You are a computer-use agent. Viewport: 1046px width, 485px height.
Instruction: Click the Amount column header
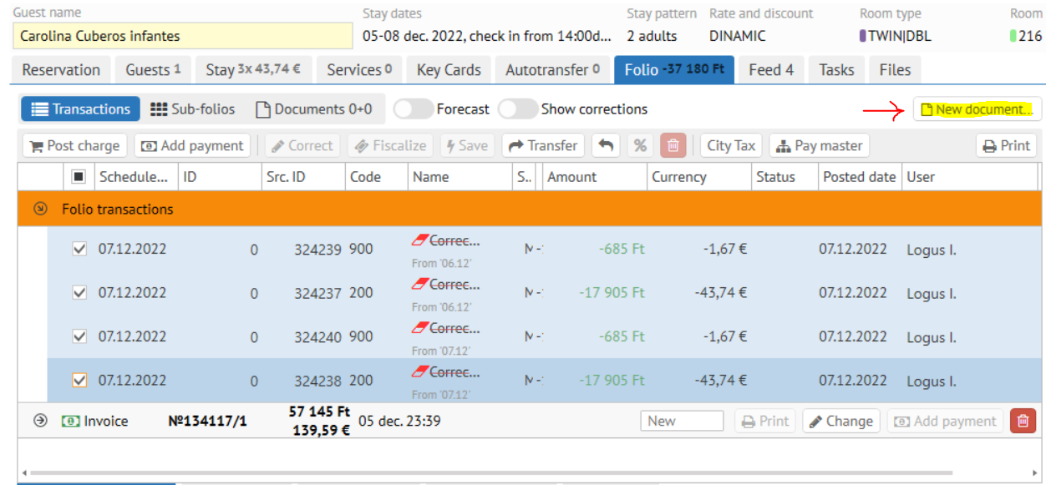click(x=594, y=177)
